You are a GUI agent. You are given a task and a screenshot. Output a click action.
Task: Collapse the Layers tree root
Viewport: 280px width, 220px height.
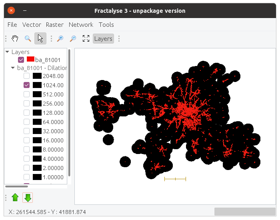point(7,52)
